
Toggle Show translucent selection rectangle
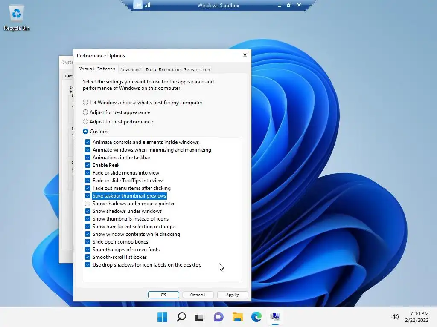(x=87, y=227)
